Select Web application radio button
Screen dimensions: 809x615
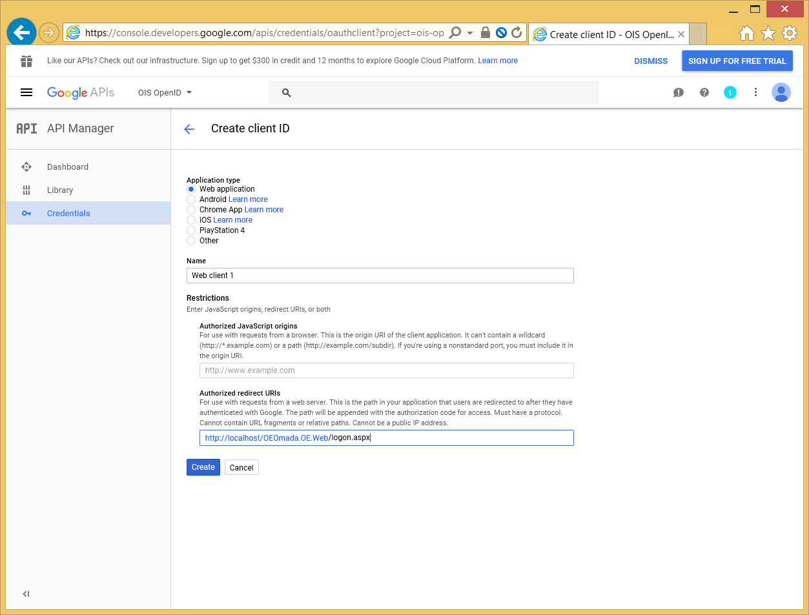[191, 189]
